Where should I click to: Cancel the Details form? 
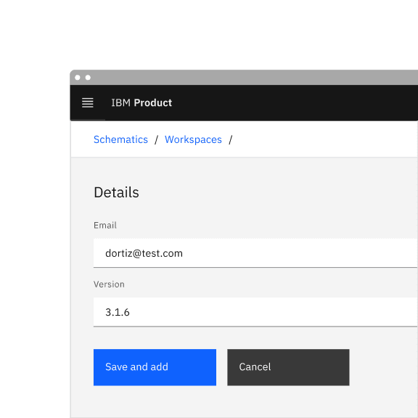(x=288, y=367)
